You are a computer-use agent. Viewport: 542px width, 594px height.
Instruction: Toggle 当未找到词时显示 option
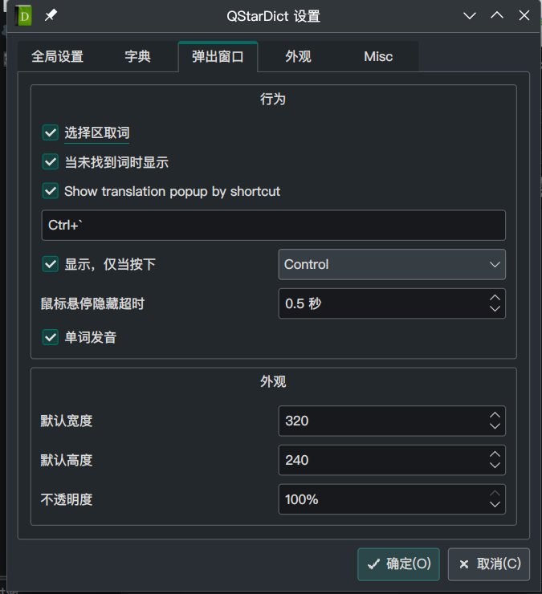pyautogui.click(x=51, y=162)
